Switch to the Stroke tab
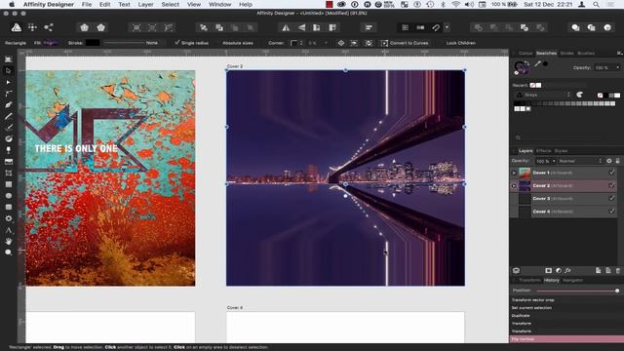This screenshot has height=351, width=624. click(x=566, y=53)
